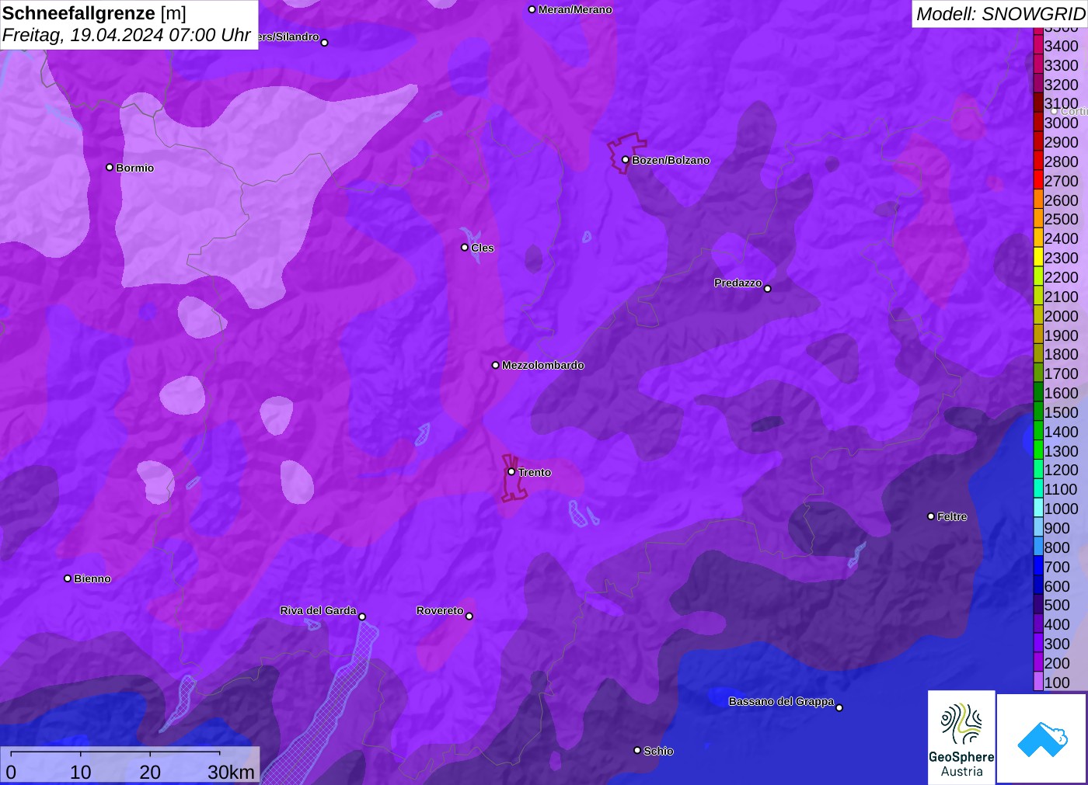Click the Cles city marker dot
The width and height of the screenshot is (1088, 785).
pyautogui.click(x=465, y=247)
